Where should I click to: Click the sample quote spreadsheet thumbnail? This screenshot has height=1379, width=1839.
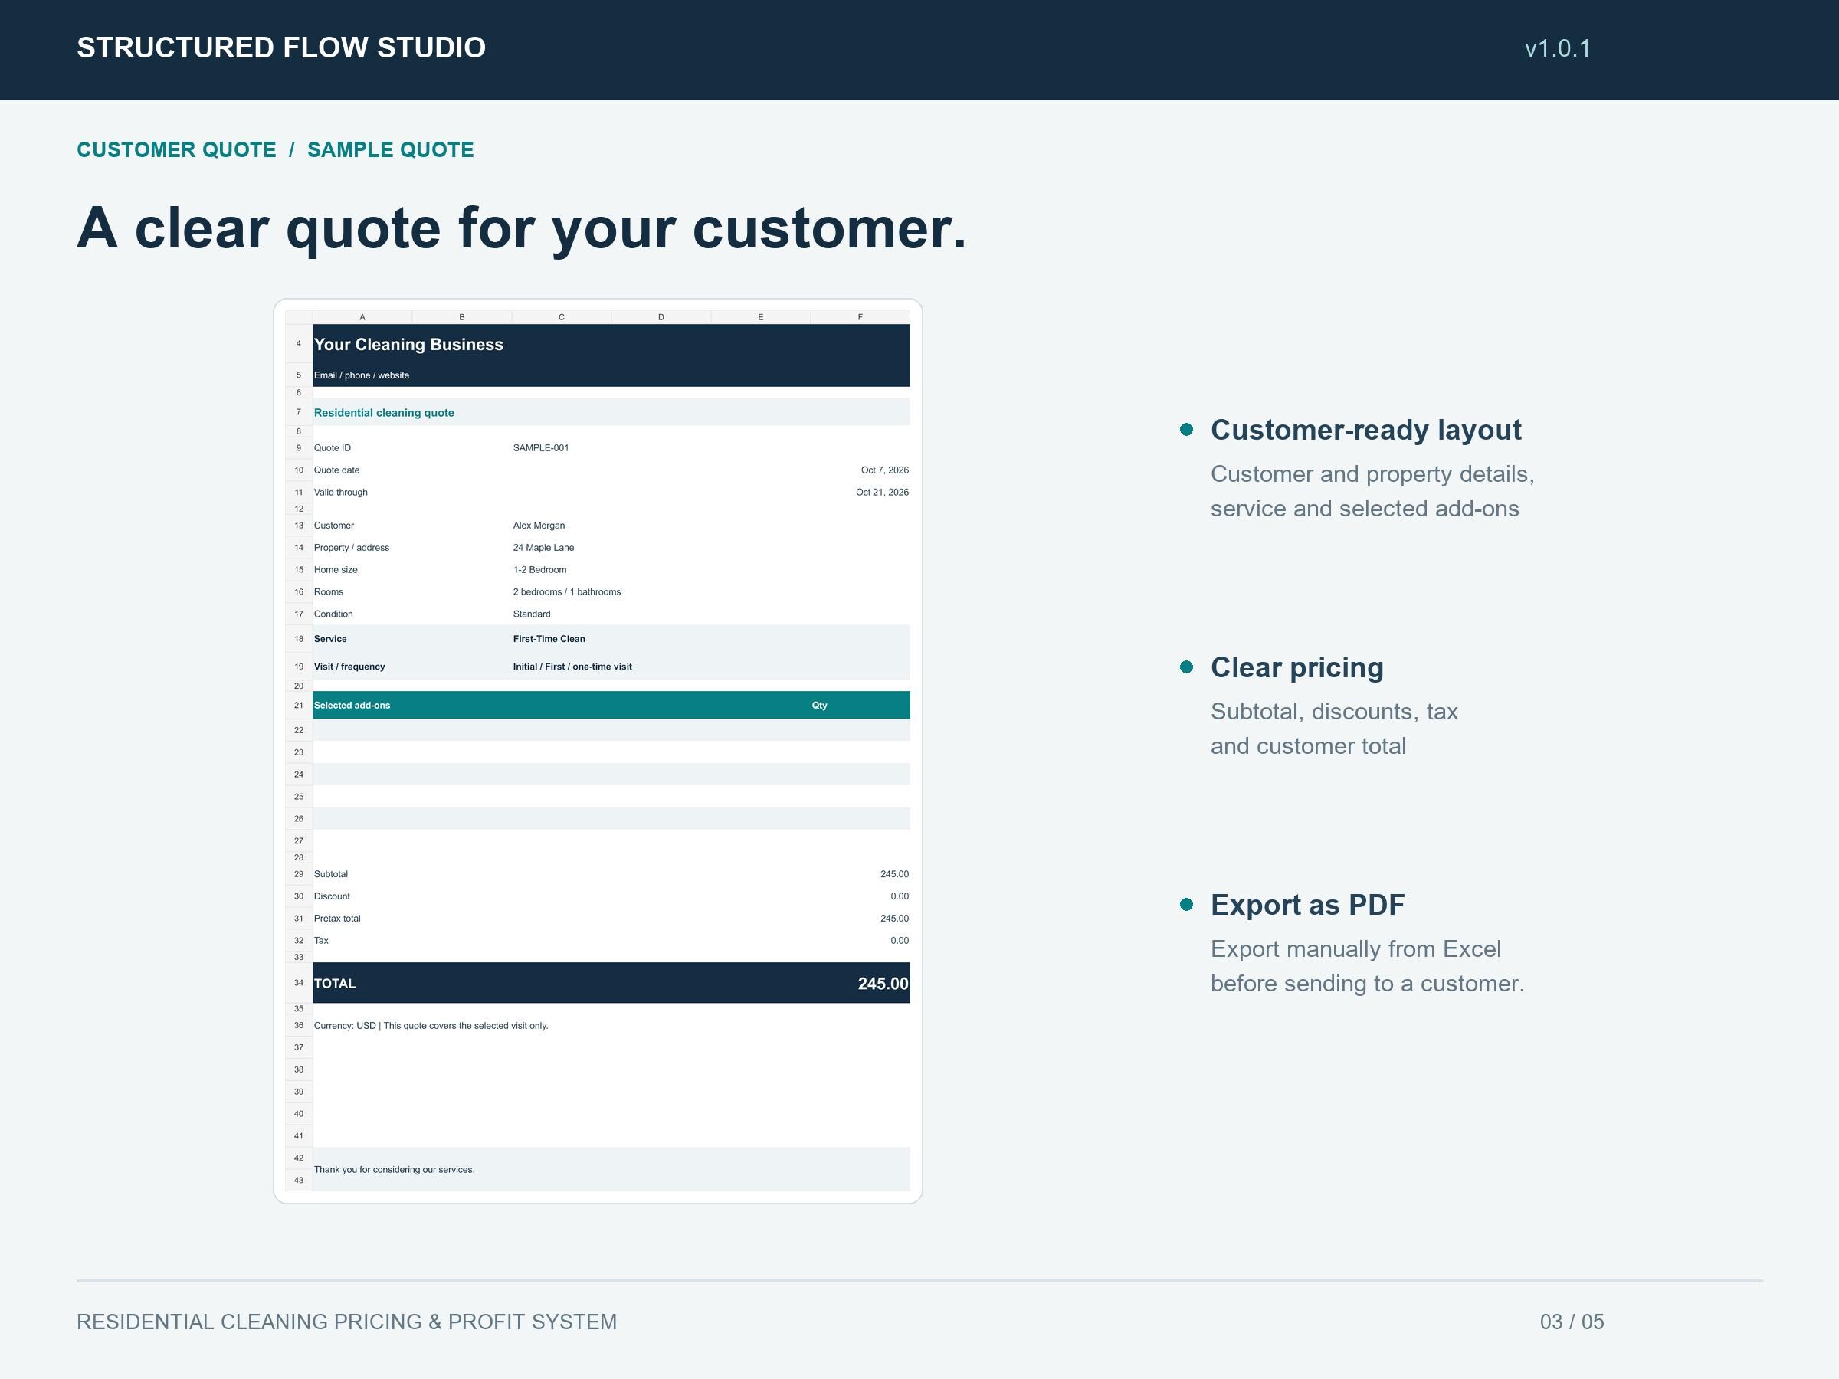[x=598, y=751]
